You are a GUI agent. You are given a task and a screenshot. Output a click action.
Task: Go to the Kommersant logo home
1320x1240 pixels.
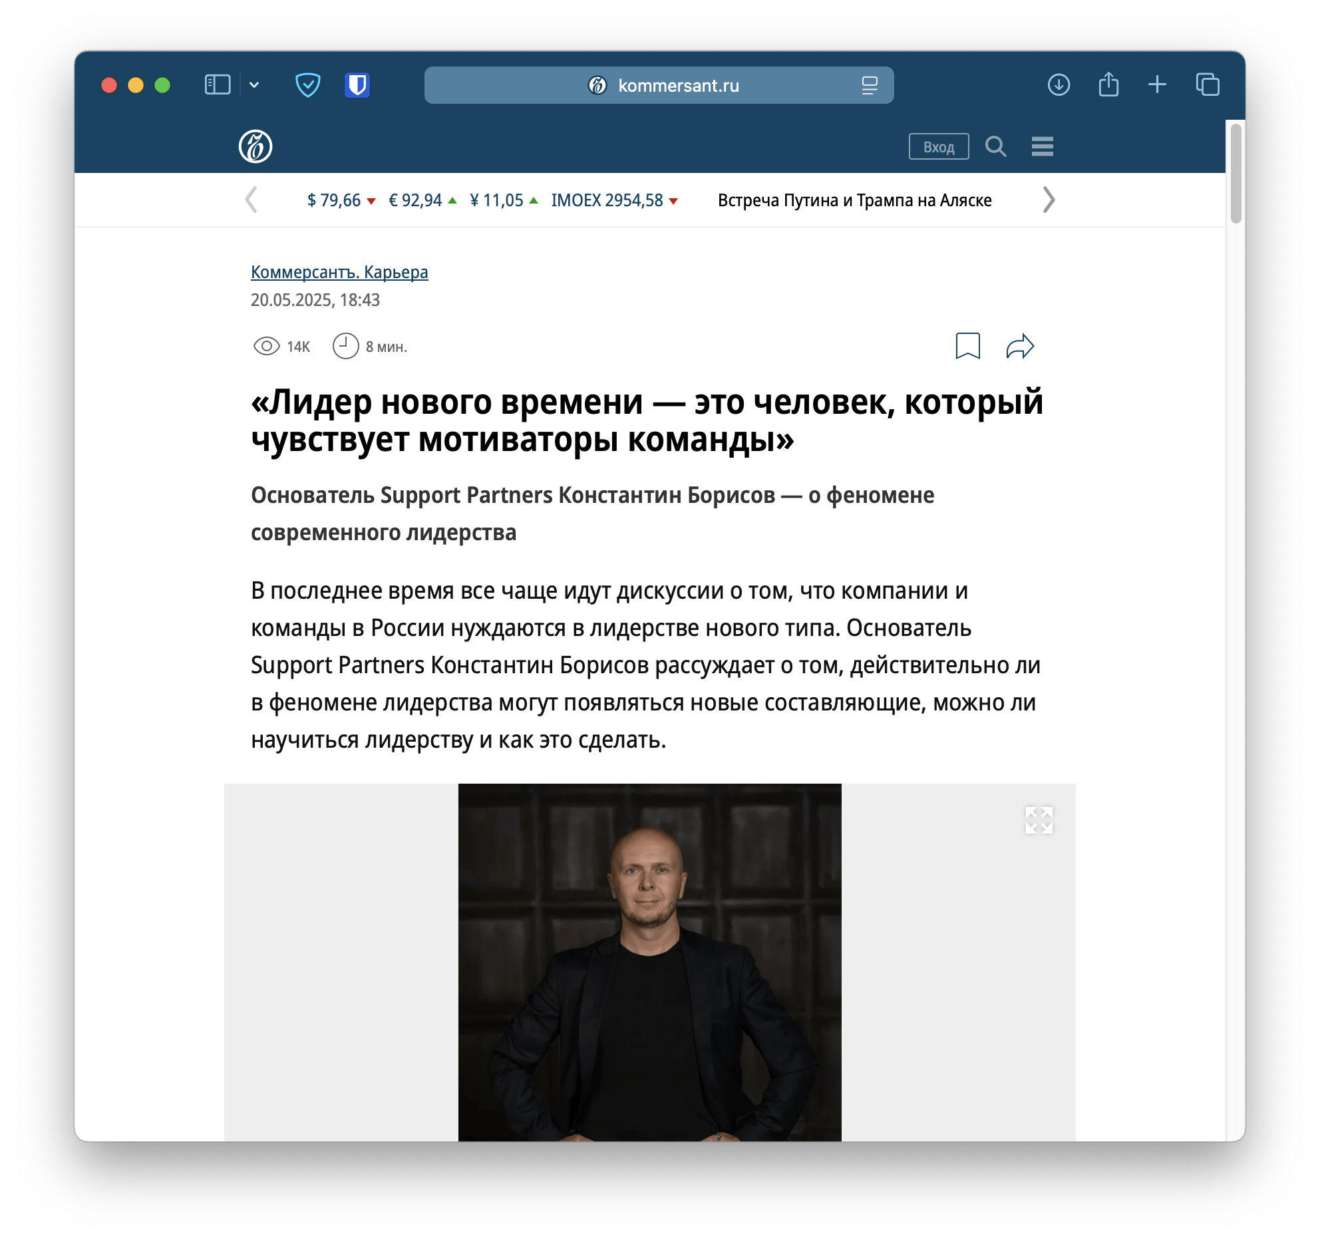(255, 146)
